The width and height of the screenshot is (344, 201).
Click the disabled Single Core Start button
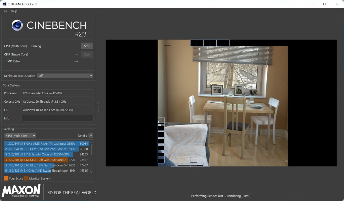87,54
